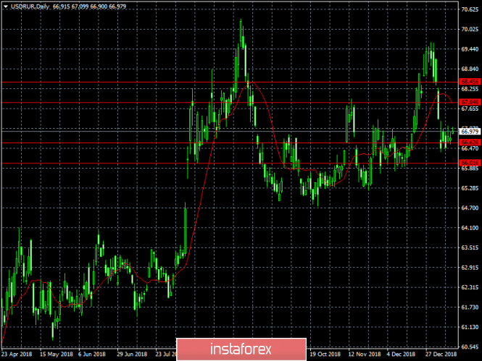Click the 29 Jun 2018 date marker

point(132,354)
